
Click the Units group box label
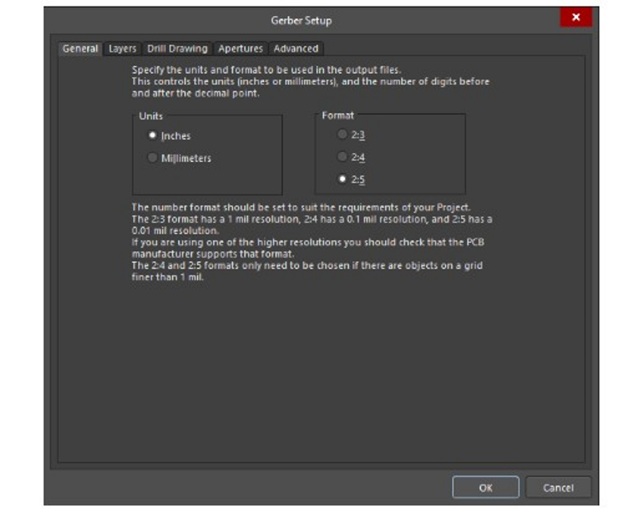(151, 116)
